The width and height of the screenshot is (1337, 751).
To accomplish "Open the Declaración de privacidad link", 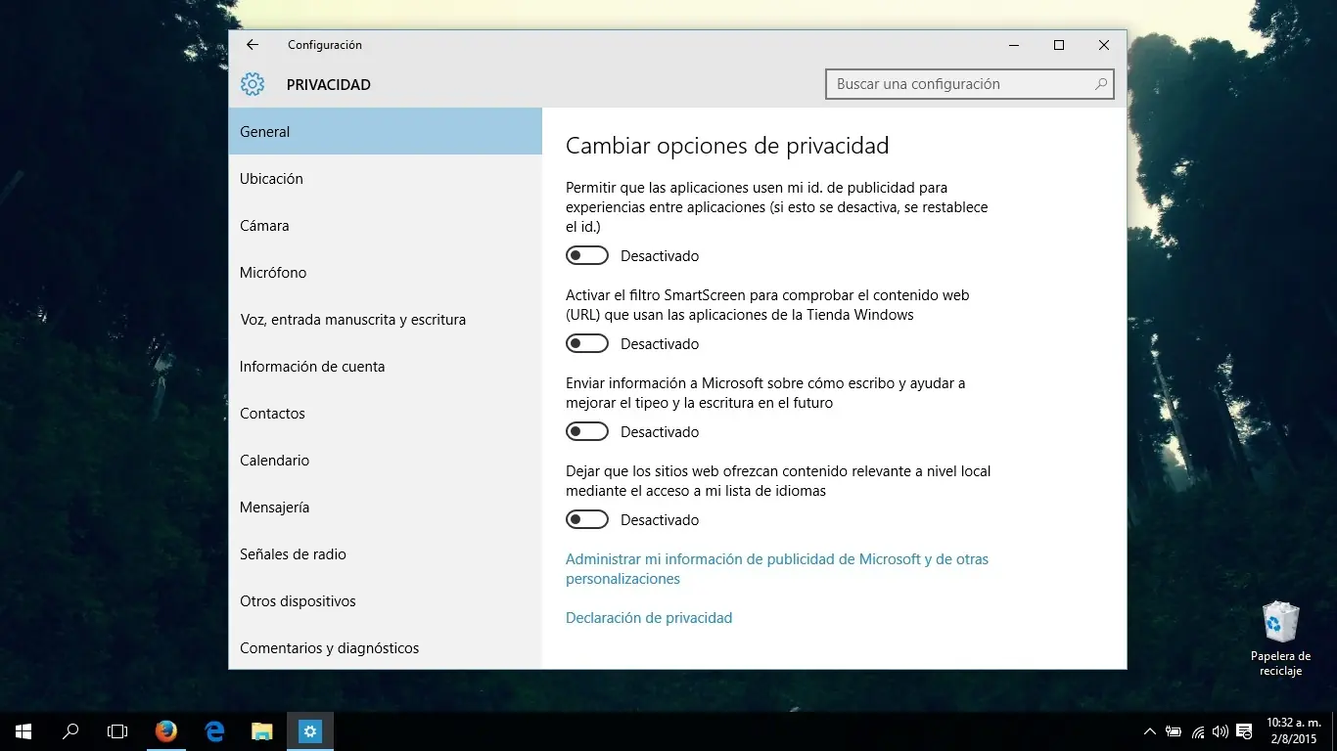I will [649, 618].
